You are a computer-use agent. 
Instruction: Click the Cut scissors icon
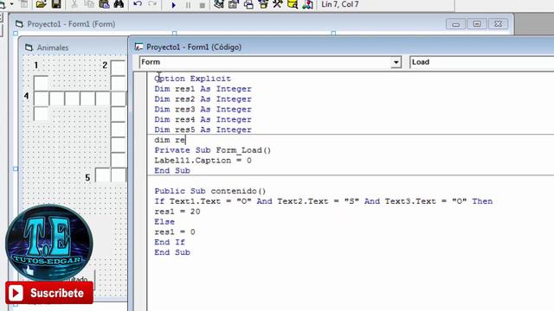tap(74, 4)
